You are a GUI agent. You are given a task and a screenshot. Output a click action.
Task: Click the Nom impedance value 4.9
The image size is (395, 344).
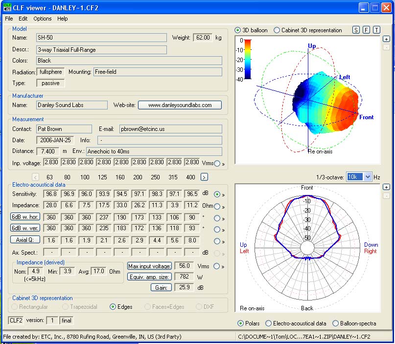point(36,271)
